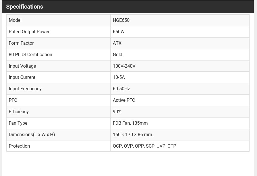Click the Rated Output Power label
The image size is (257, 176).
(29, 32)
